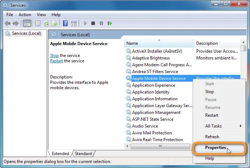Click the toolbar Properties sheet icon
The image size is (250, 168).
pyautogui.click(x=38, y=23)
